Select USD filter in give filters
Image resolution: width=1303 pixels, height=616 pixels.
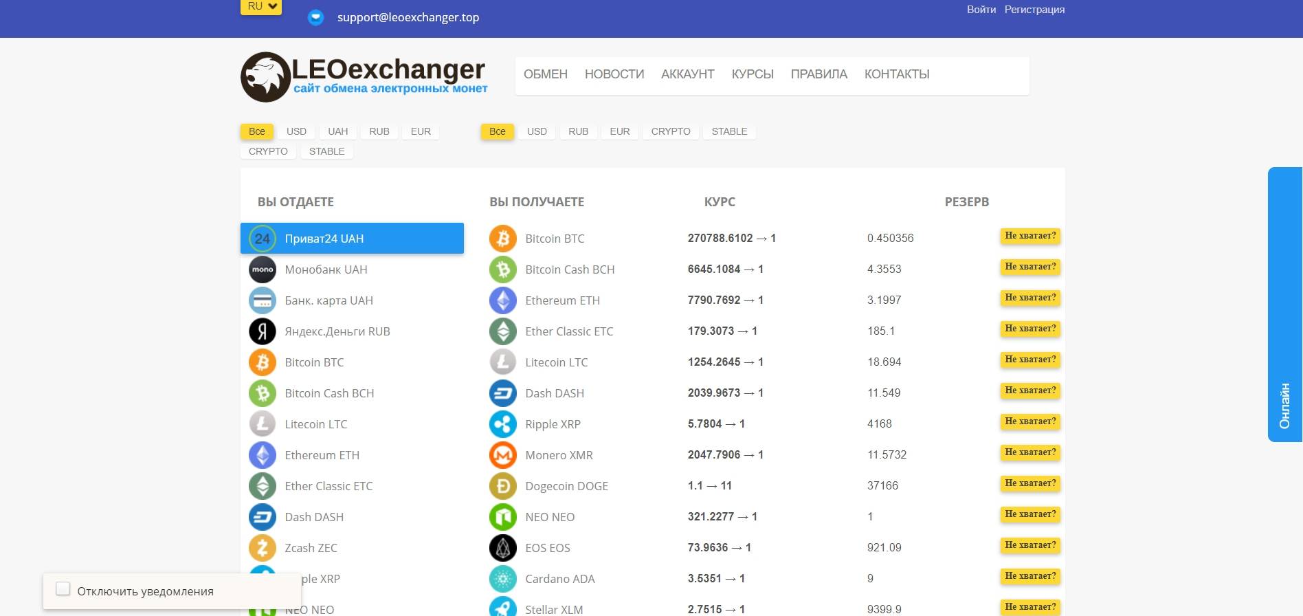coord(297,131)
